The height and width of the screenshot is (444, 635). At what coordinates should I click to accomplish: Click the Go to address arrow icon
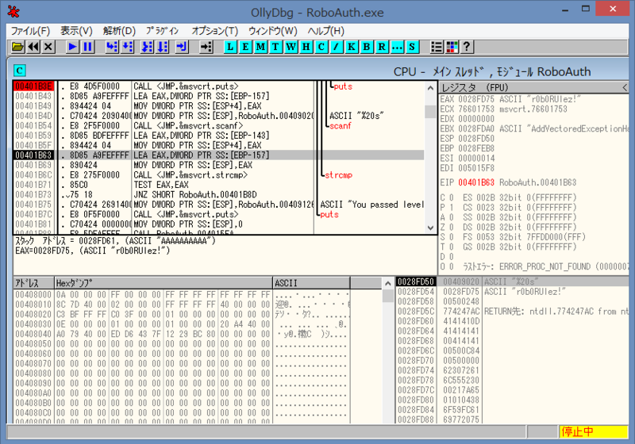tap(206, 47)
